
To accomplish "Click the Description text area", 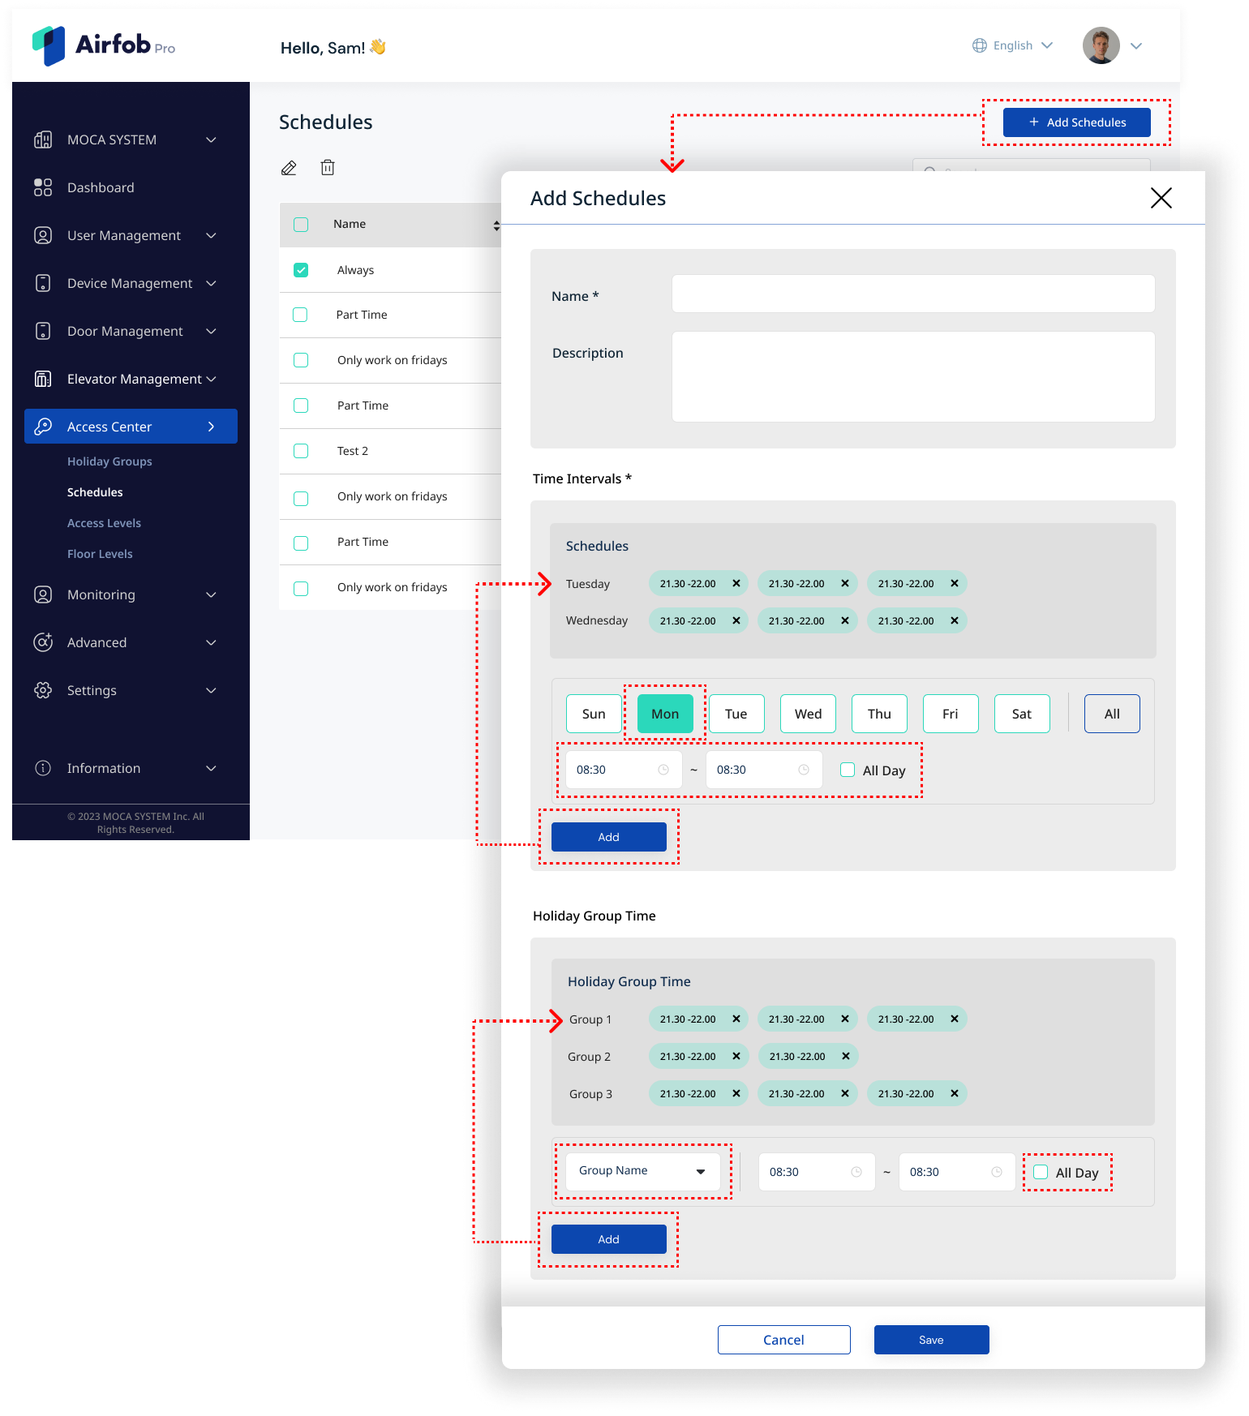I will (x=913, y=376).
